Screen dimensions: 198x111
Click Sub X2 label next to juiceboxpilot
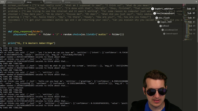(192, 30)
